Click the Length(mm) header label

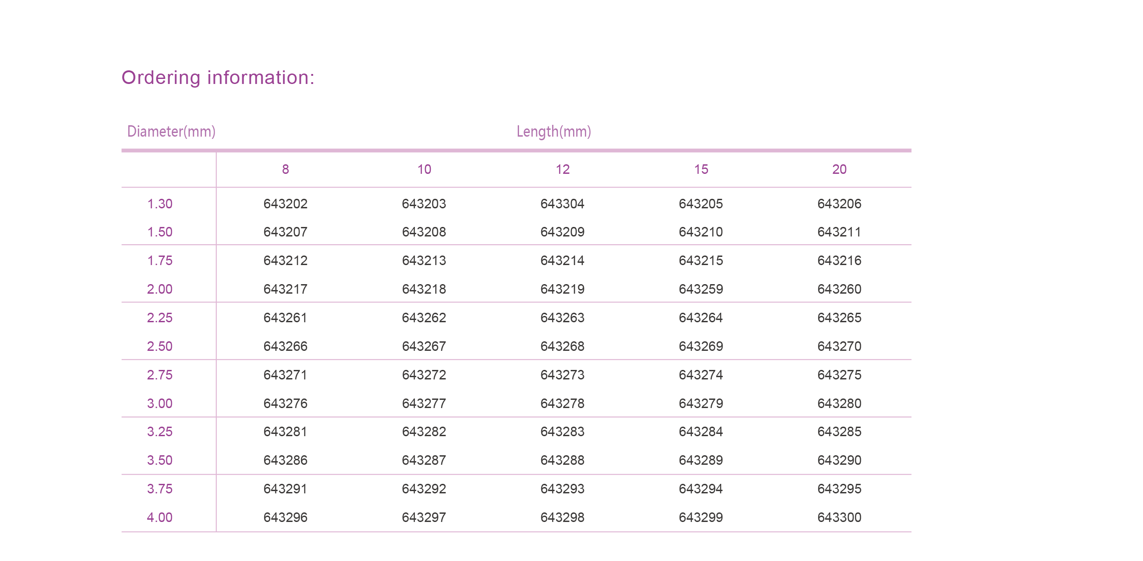click(x=554, y=132)
